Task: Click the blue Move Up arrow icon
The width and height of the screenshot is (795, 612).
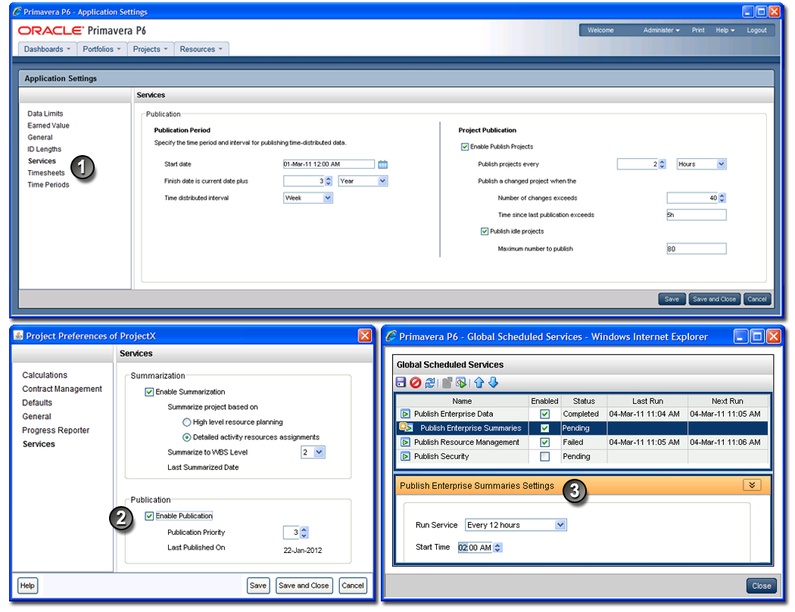Action: click(479, 383)
